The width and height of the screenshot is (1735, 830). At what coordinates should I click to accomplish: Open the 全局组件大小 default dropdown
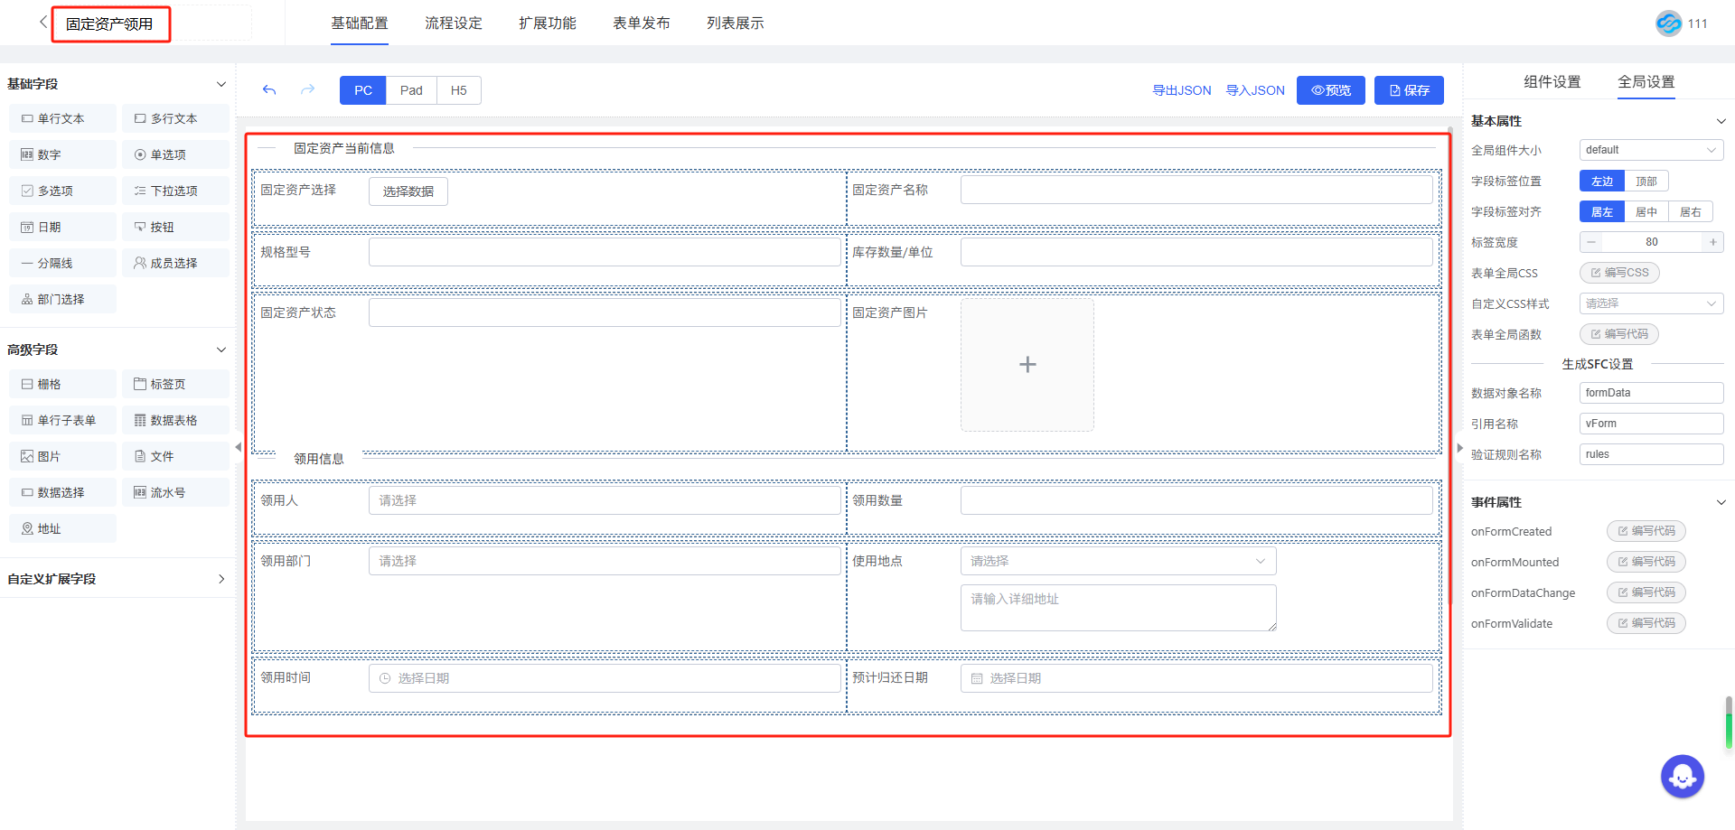(x=1650, y=150)
